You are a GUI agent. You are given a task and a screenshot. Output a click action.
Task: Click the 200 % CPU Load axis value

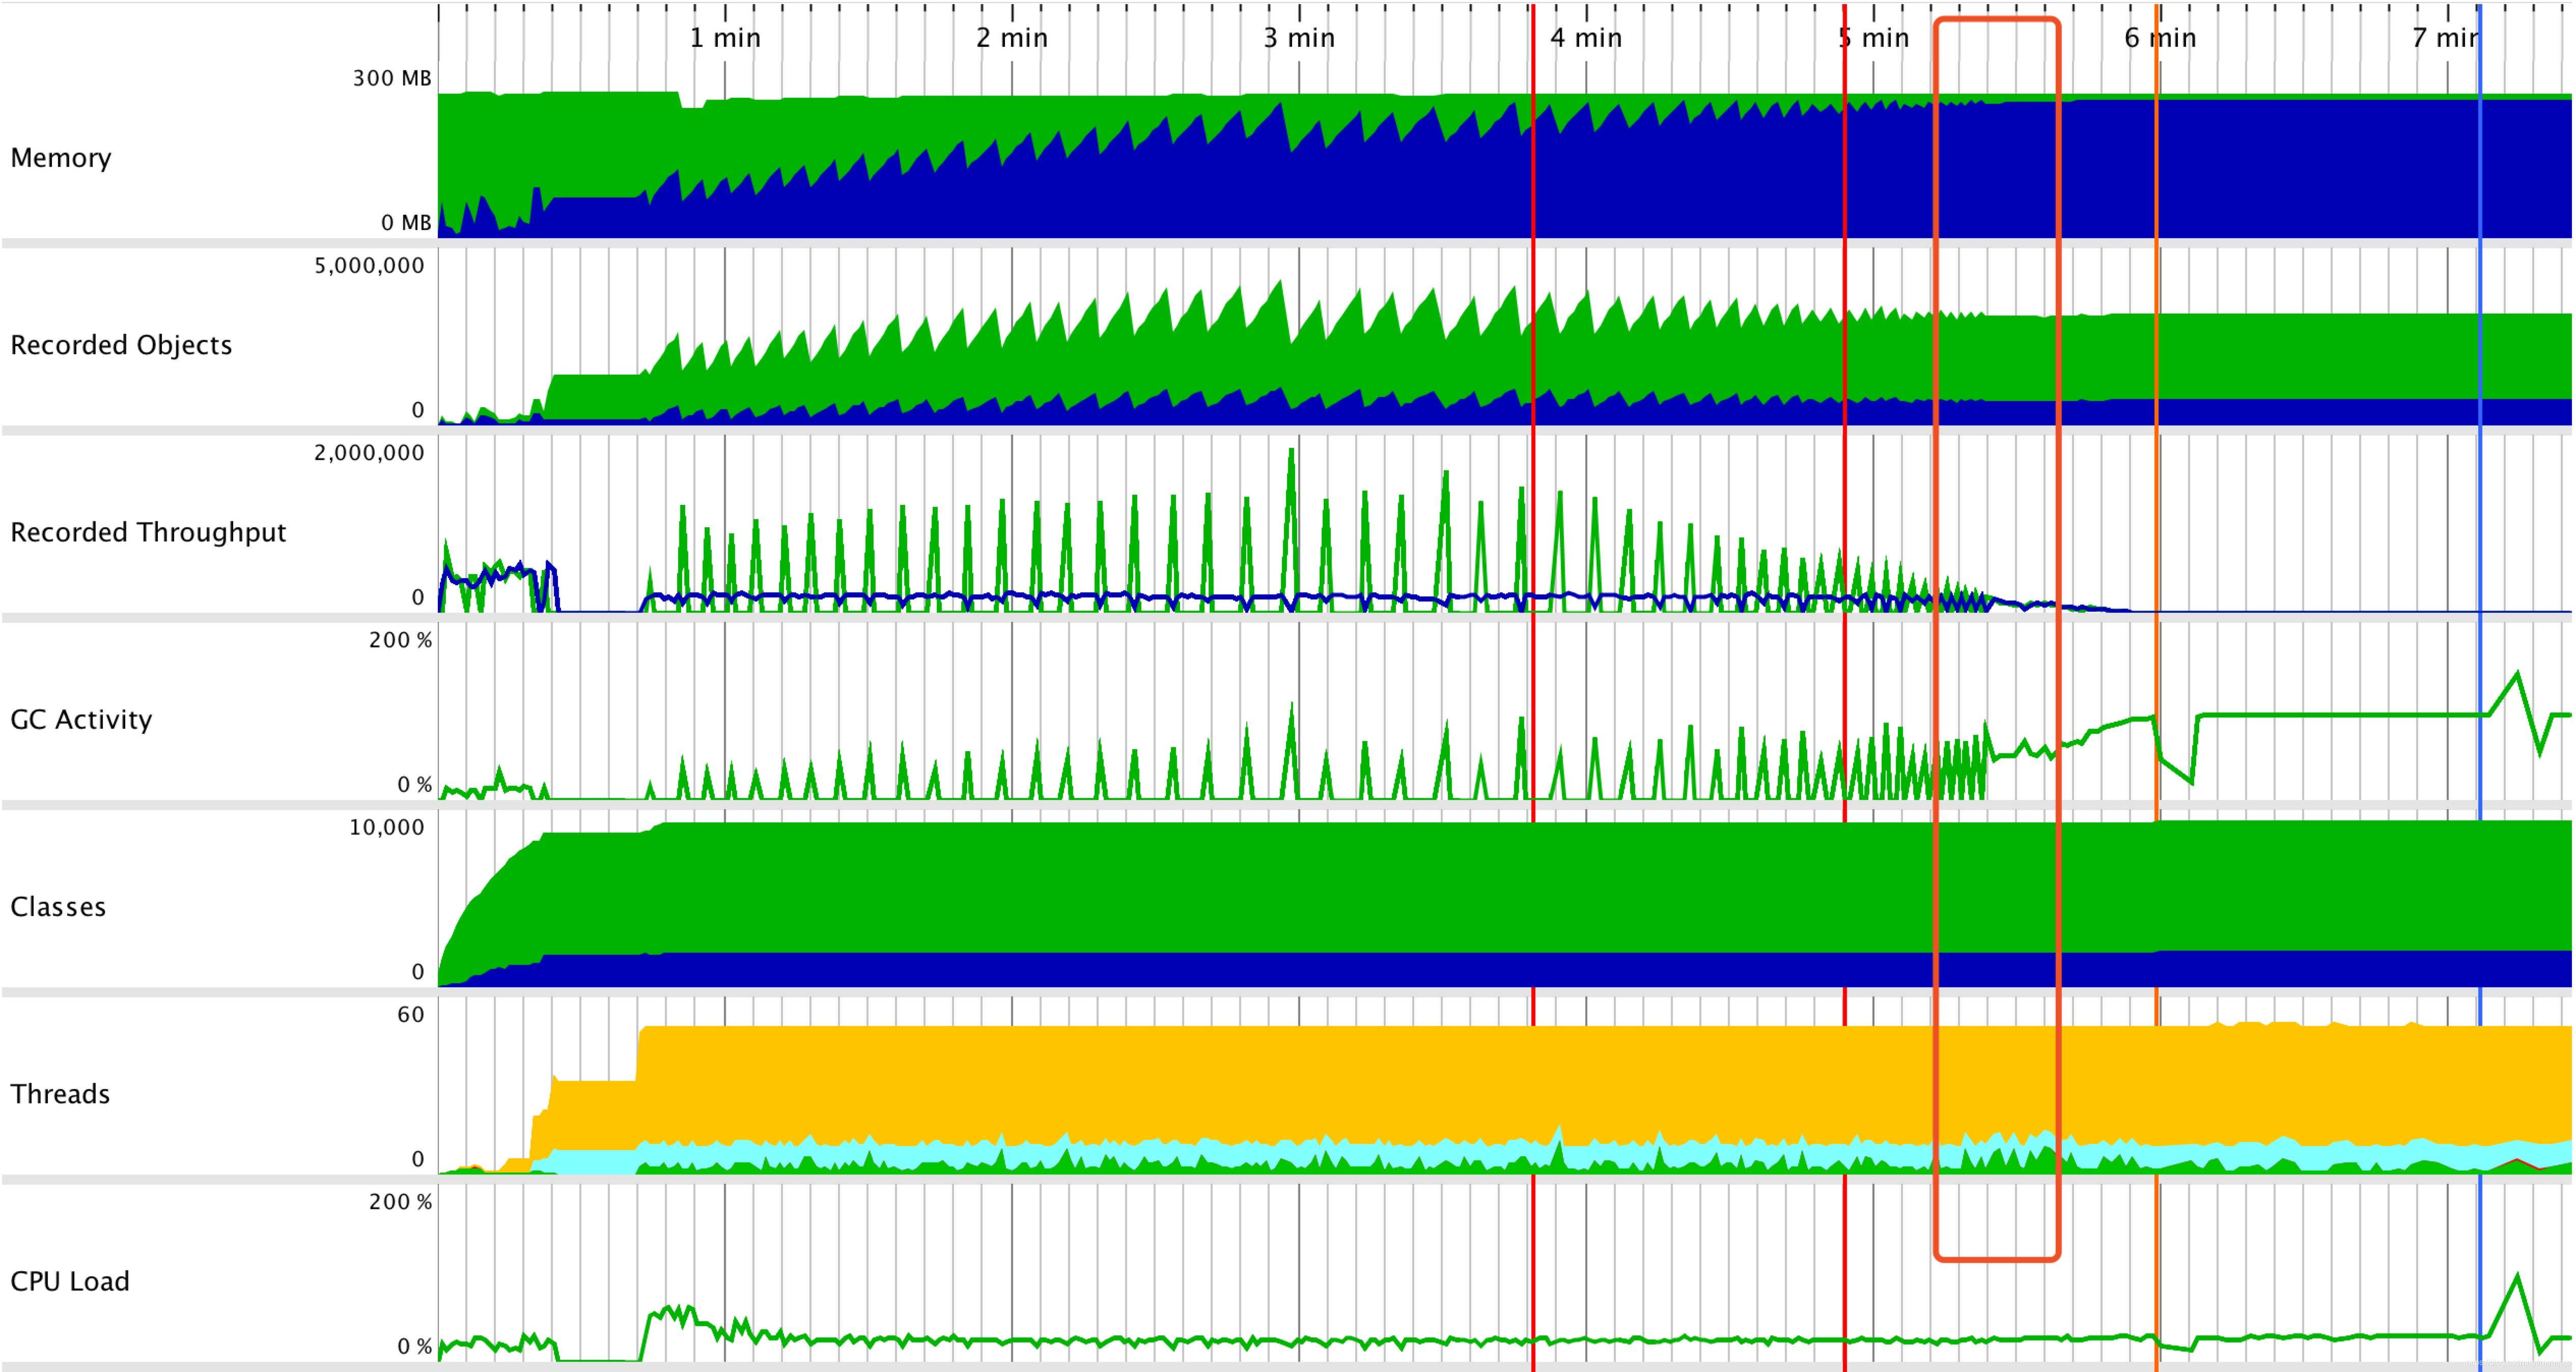400,1201
